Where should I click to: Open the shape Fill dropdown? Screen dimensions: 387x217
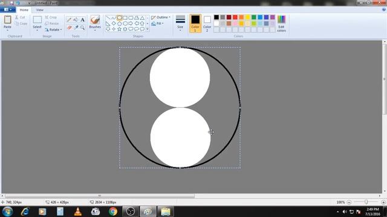157,24
